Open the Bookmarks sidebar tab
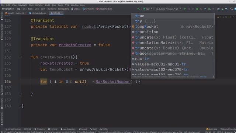This screenshot has height=133, width=236. tap(2, 103)
